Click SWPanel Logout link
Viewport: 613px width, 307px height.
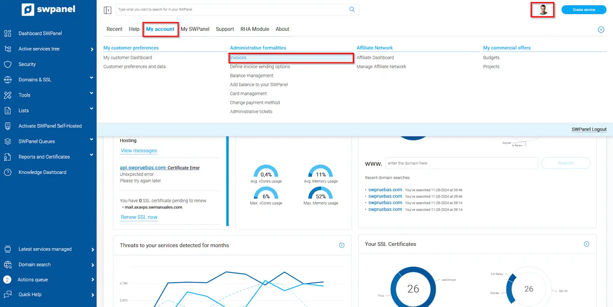[x=589, y=129]
